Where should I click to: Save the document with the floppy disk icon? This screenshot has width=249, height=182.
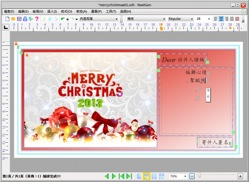(x=19, y=19)
